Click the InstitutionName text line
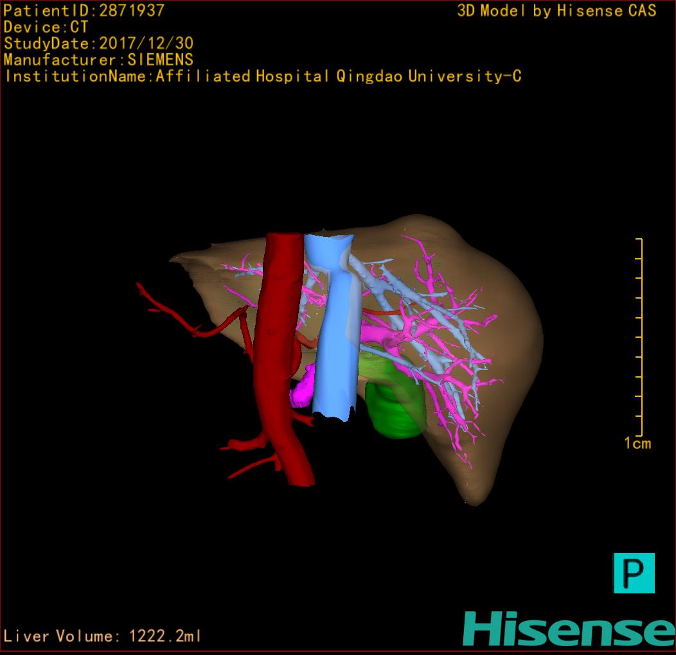The width and height of the screenshot is (676, 655). (x=263, y=76)
